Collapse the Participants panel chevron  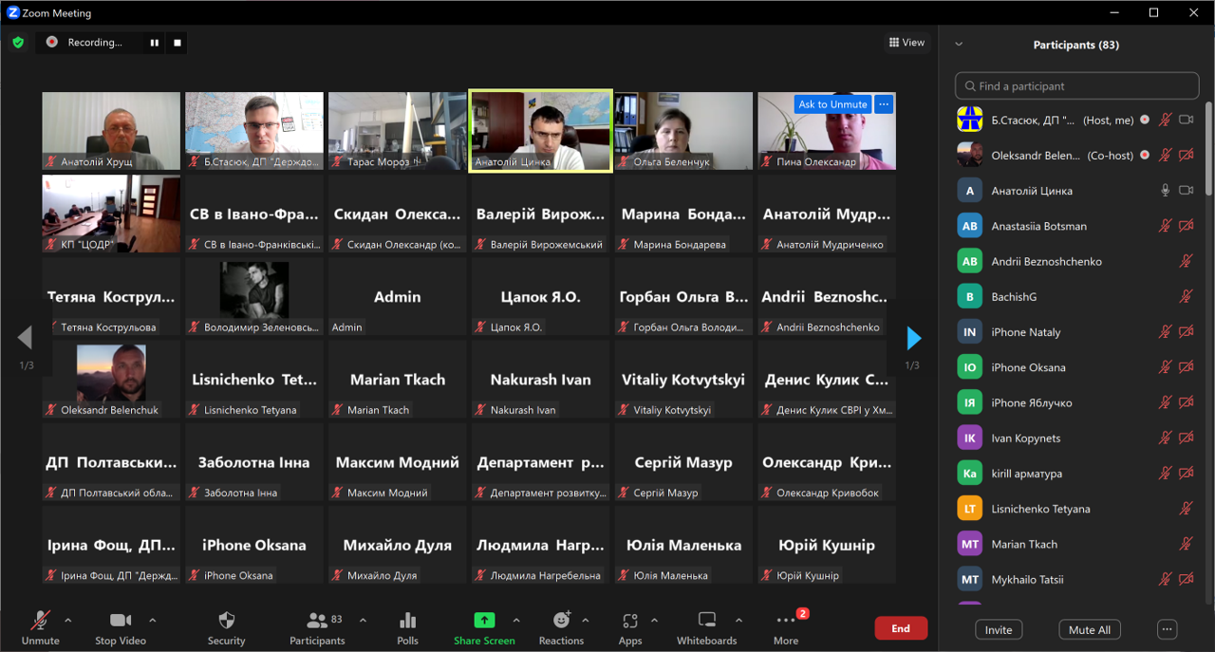click(x=959, y=45)
